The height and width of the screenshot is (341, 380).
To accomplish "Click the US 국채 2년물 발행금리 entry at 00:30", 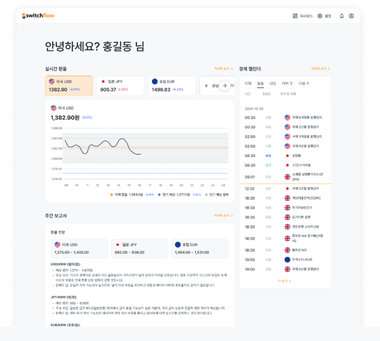I will pos(305,127).
